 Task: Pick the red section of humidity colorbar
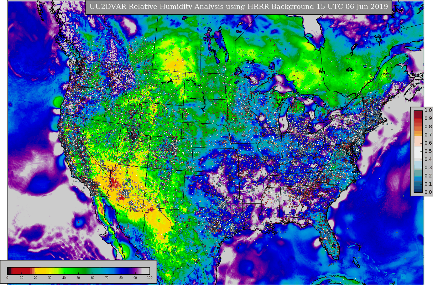(x=22, y=271)
